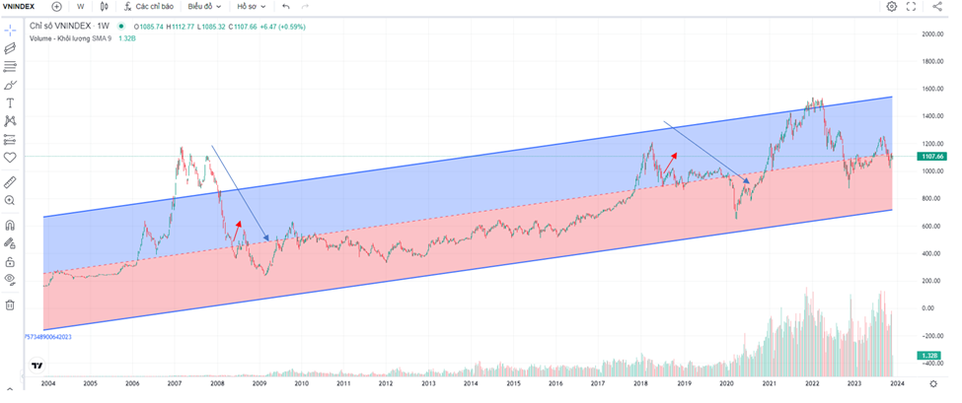Click the blue number label 757348900642023
This screenshot has height=403, width=962.
(x=47, y=337)
